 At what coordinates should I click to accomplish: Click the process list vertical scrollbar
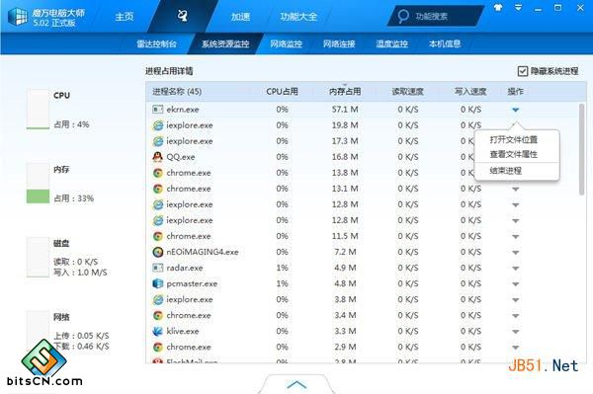tap(581, 149)
